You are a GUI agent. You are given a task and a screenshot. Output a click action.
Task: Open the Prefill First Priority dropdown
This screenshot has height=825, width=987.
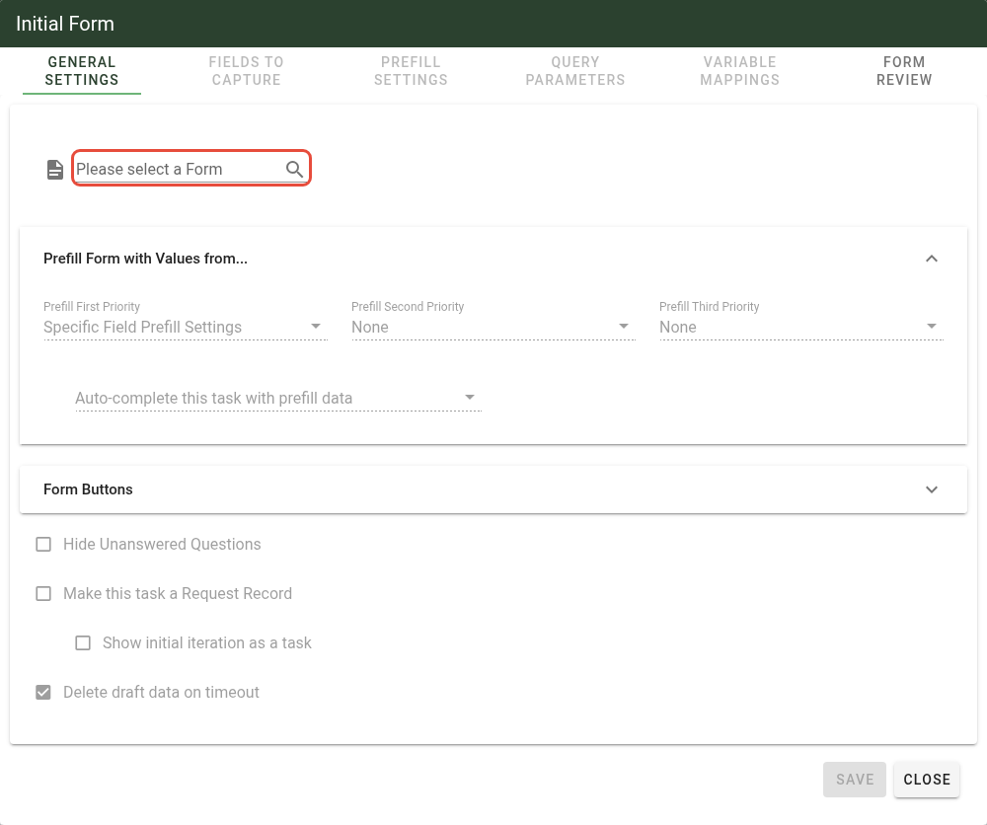tap(186, 327)
